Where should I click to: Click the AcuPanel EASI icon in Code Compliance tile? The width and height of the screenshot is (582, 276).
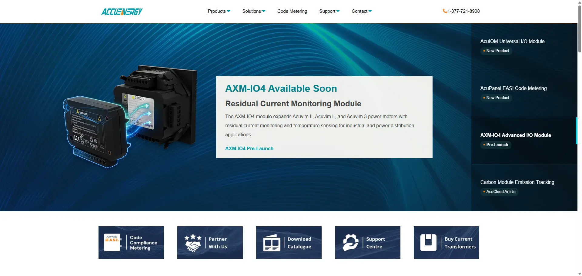pyautogui.click(x=112, y=242)
